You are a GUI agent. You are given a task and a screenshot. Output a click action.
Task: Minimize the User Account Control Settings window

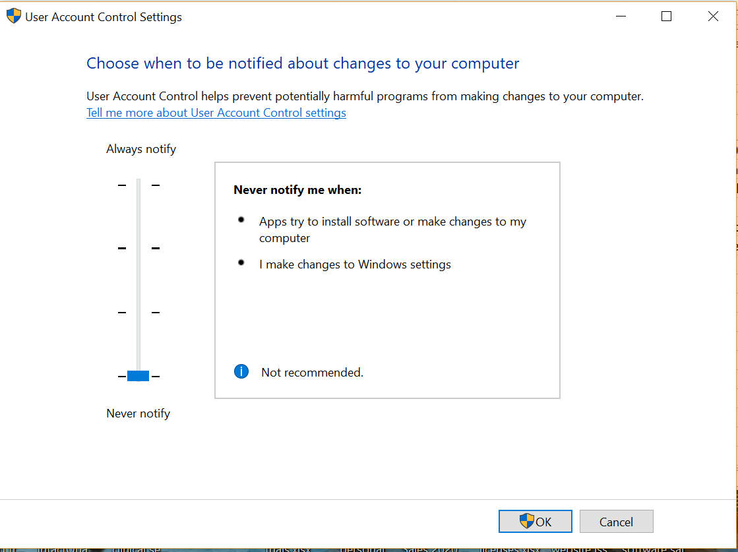coord(621,16)
